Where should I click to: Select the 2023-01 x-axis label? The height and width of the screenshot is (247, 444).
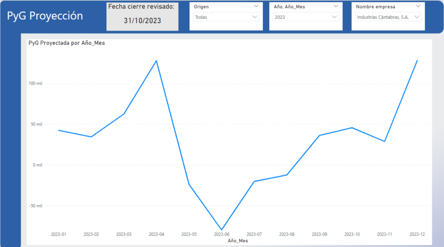[x=59, y=234]
